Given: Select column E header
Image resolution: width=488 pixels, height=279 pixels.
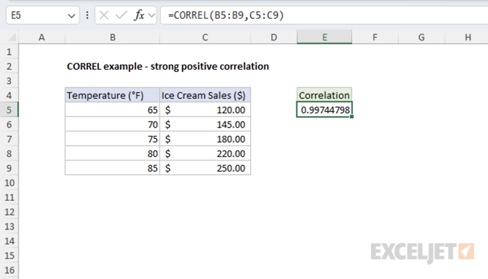Looking at the screenshot, I should point(324,38).
